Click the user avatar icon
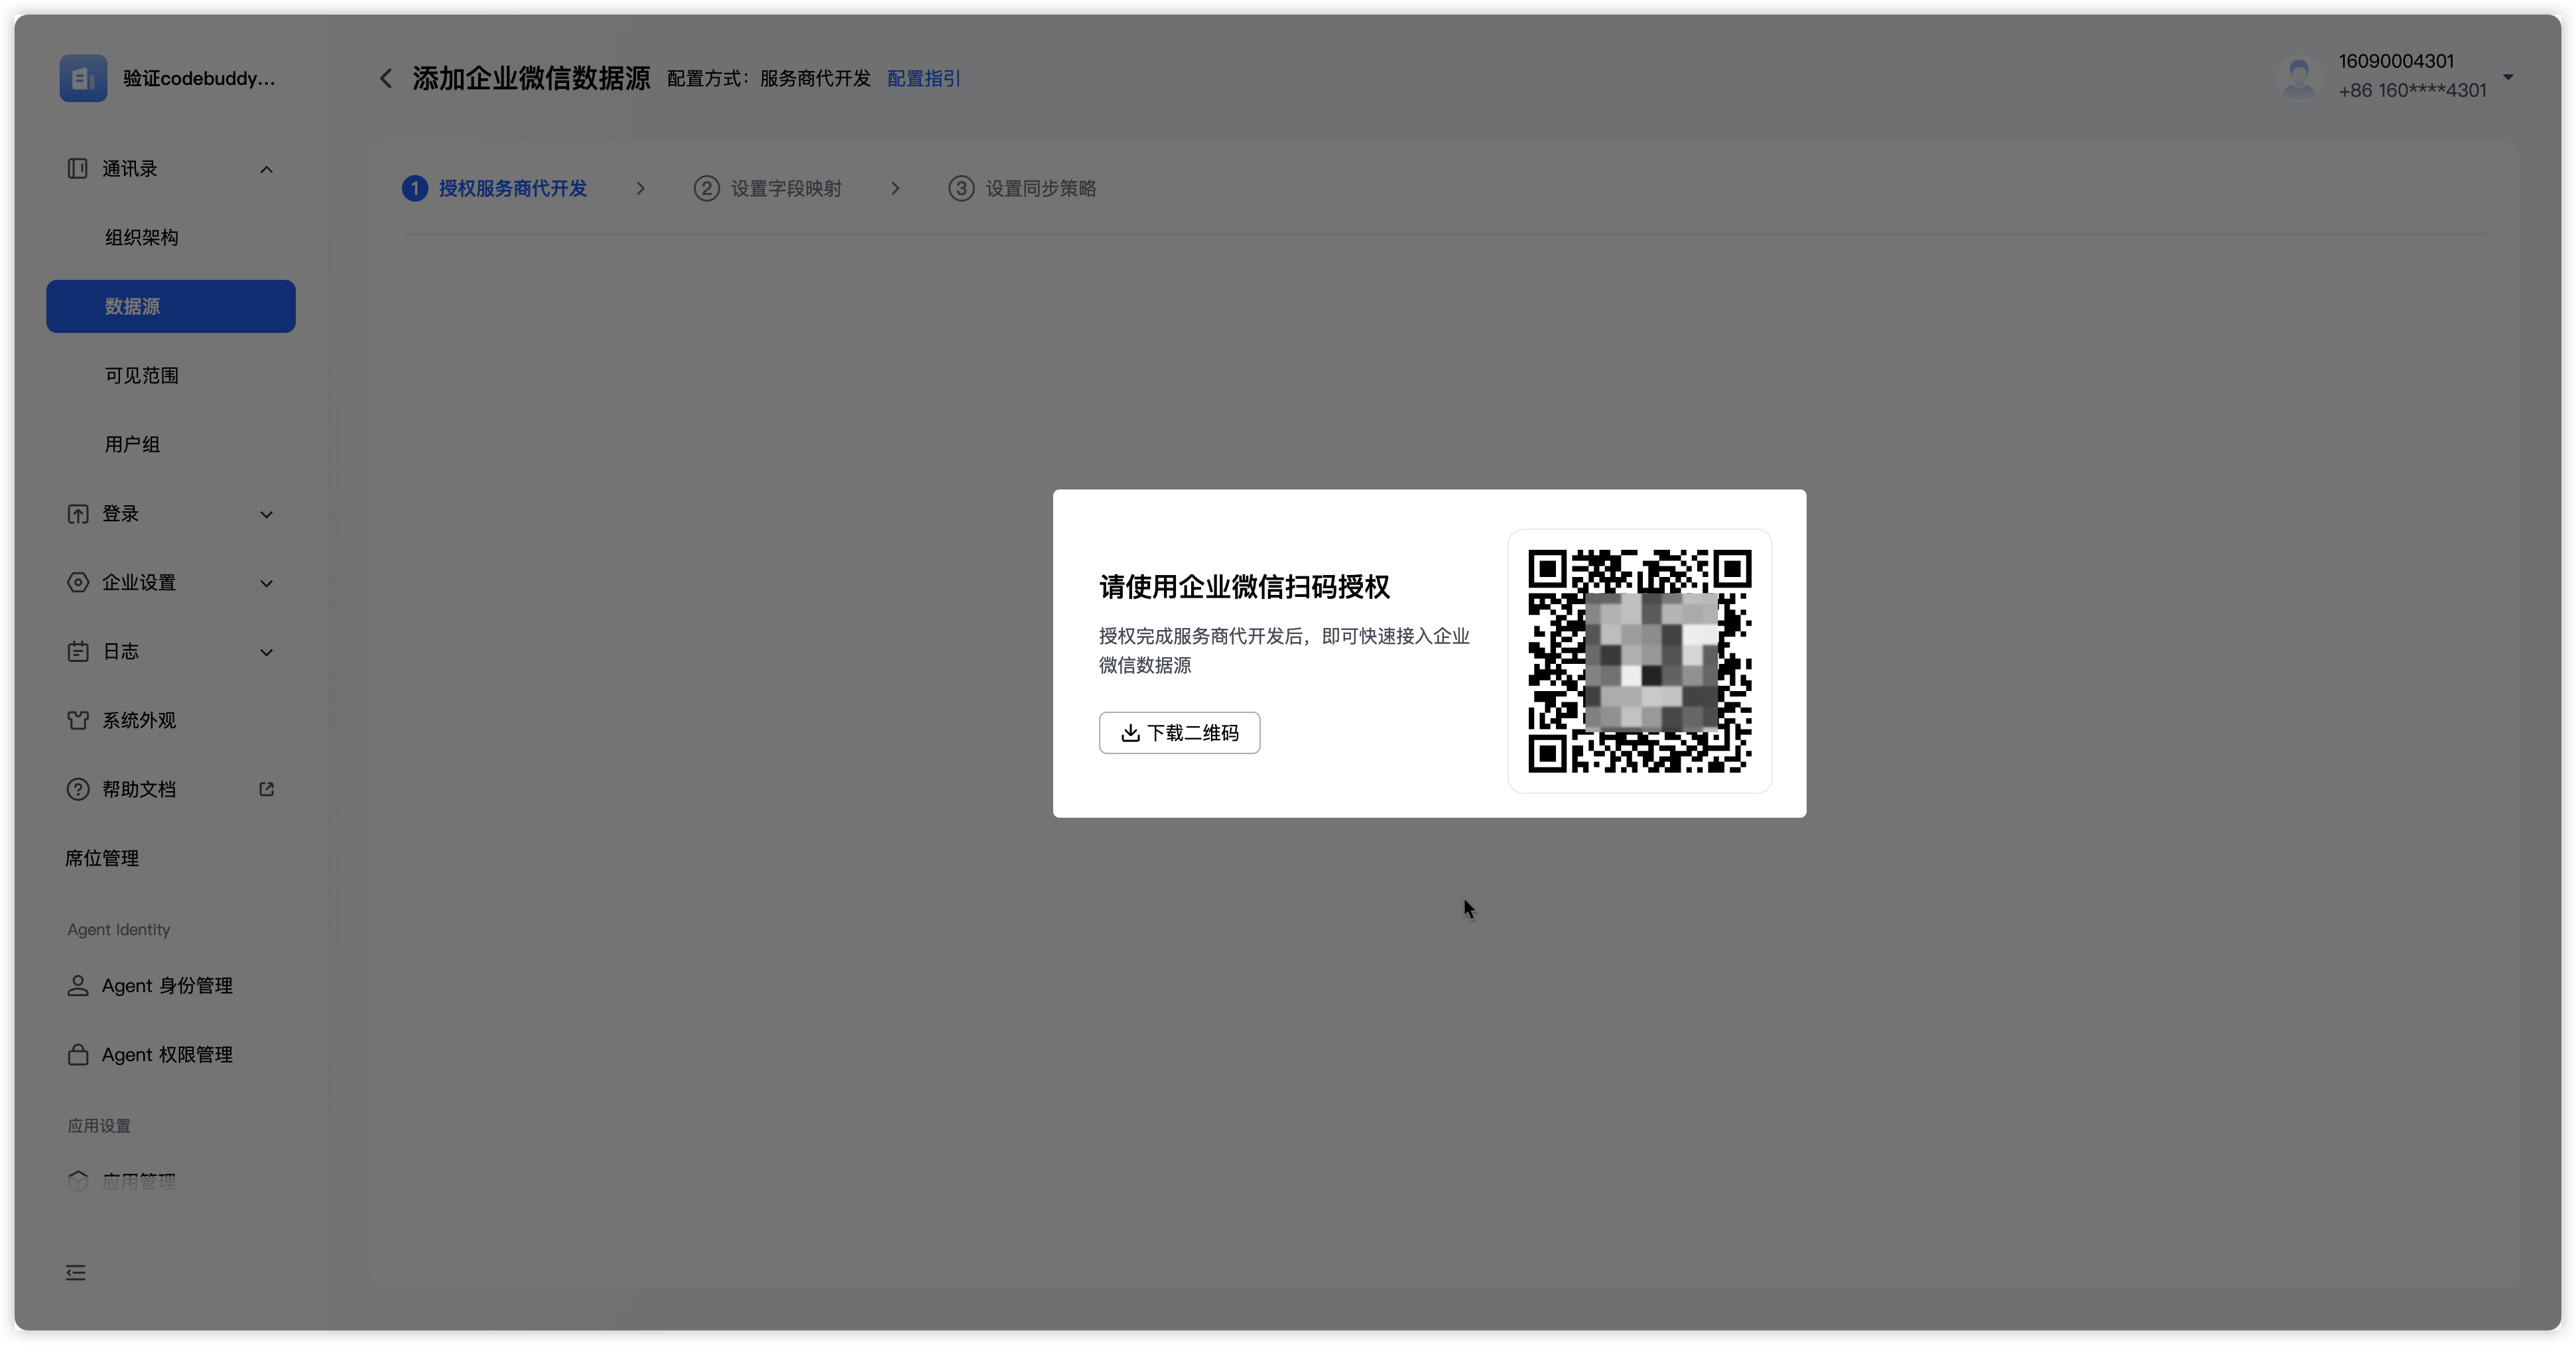 pyautogui.click(x=2298, y=77)
